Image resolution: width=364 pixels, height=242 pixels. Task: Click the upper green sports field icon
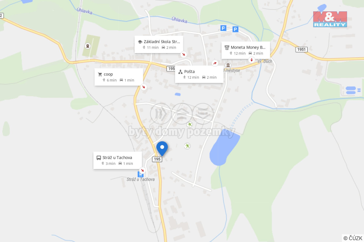click(x=190, y=124)
